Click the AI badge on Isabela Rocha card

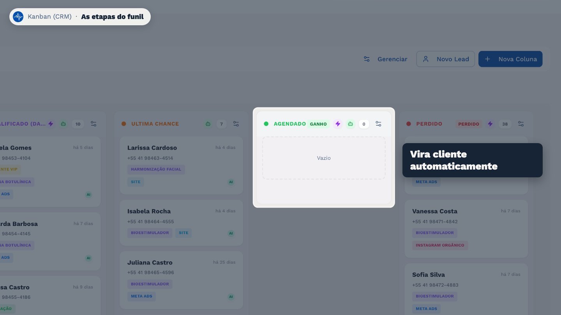(231, 233)
